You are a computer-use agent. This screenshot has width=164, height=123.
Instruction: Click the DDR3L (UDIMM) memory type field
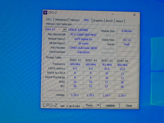[84, 30]
